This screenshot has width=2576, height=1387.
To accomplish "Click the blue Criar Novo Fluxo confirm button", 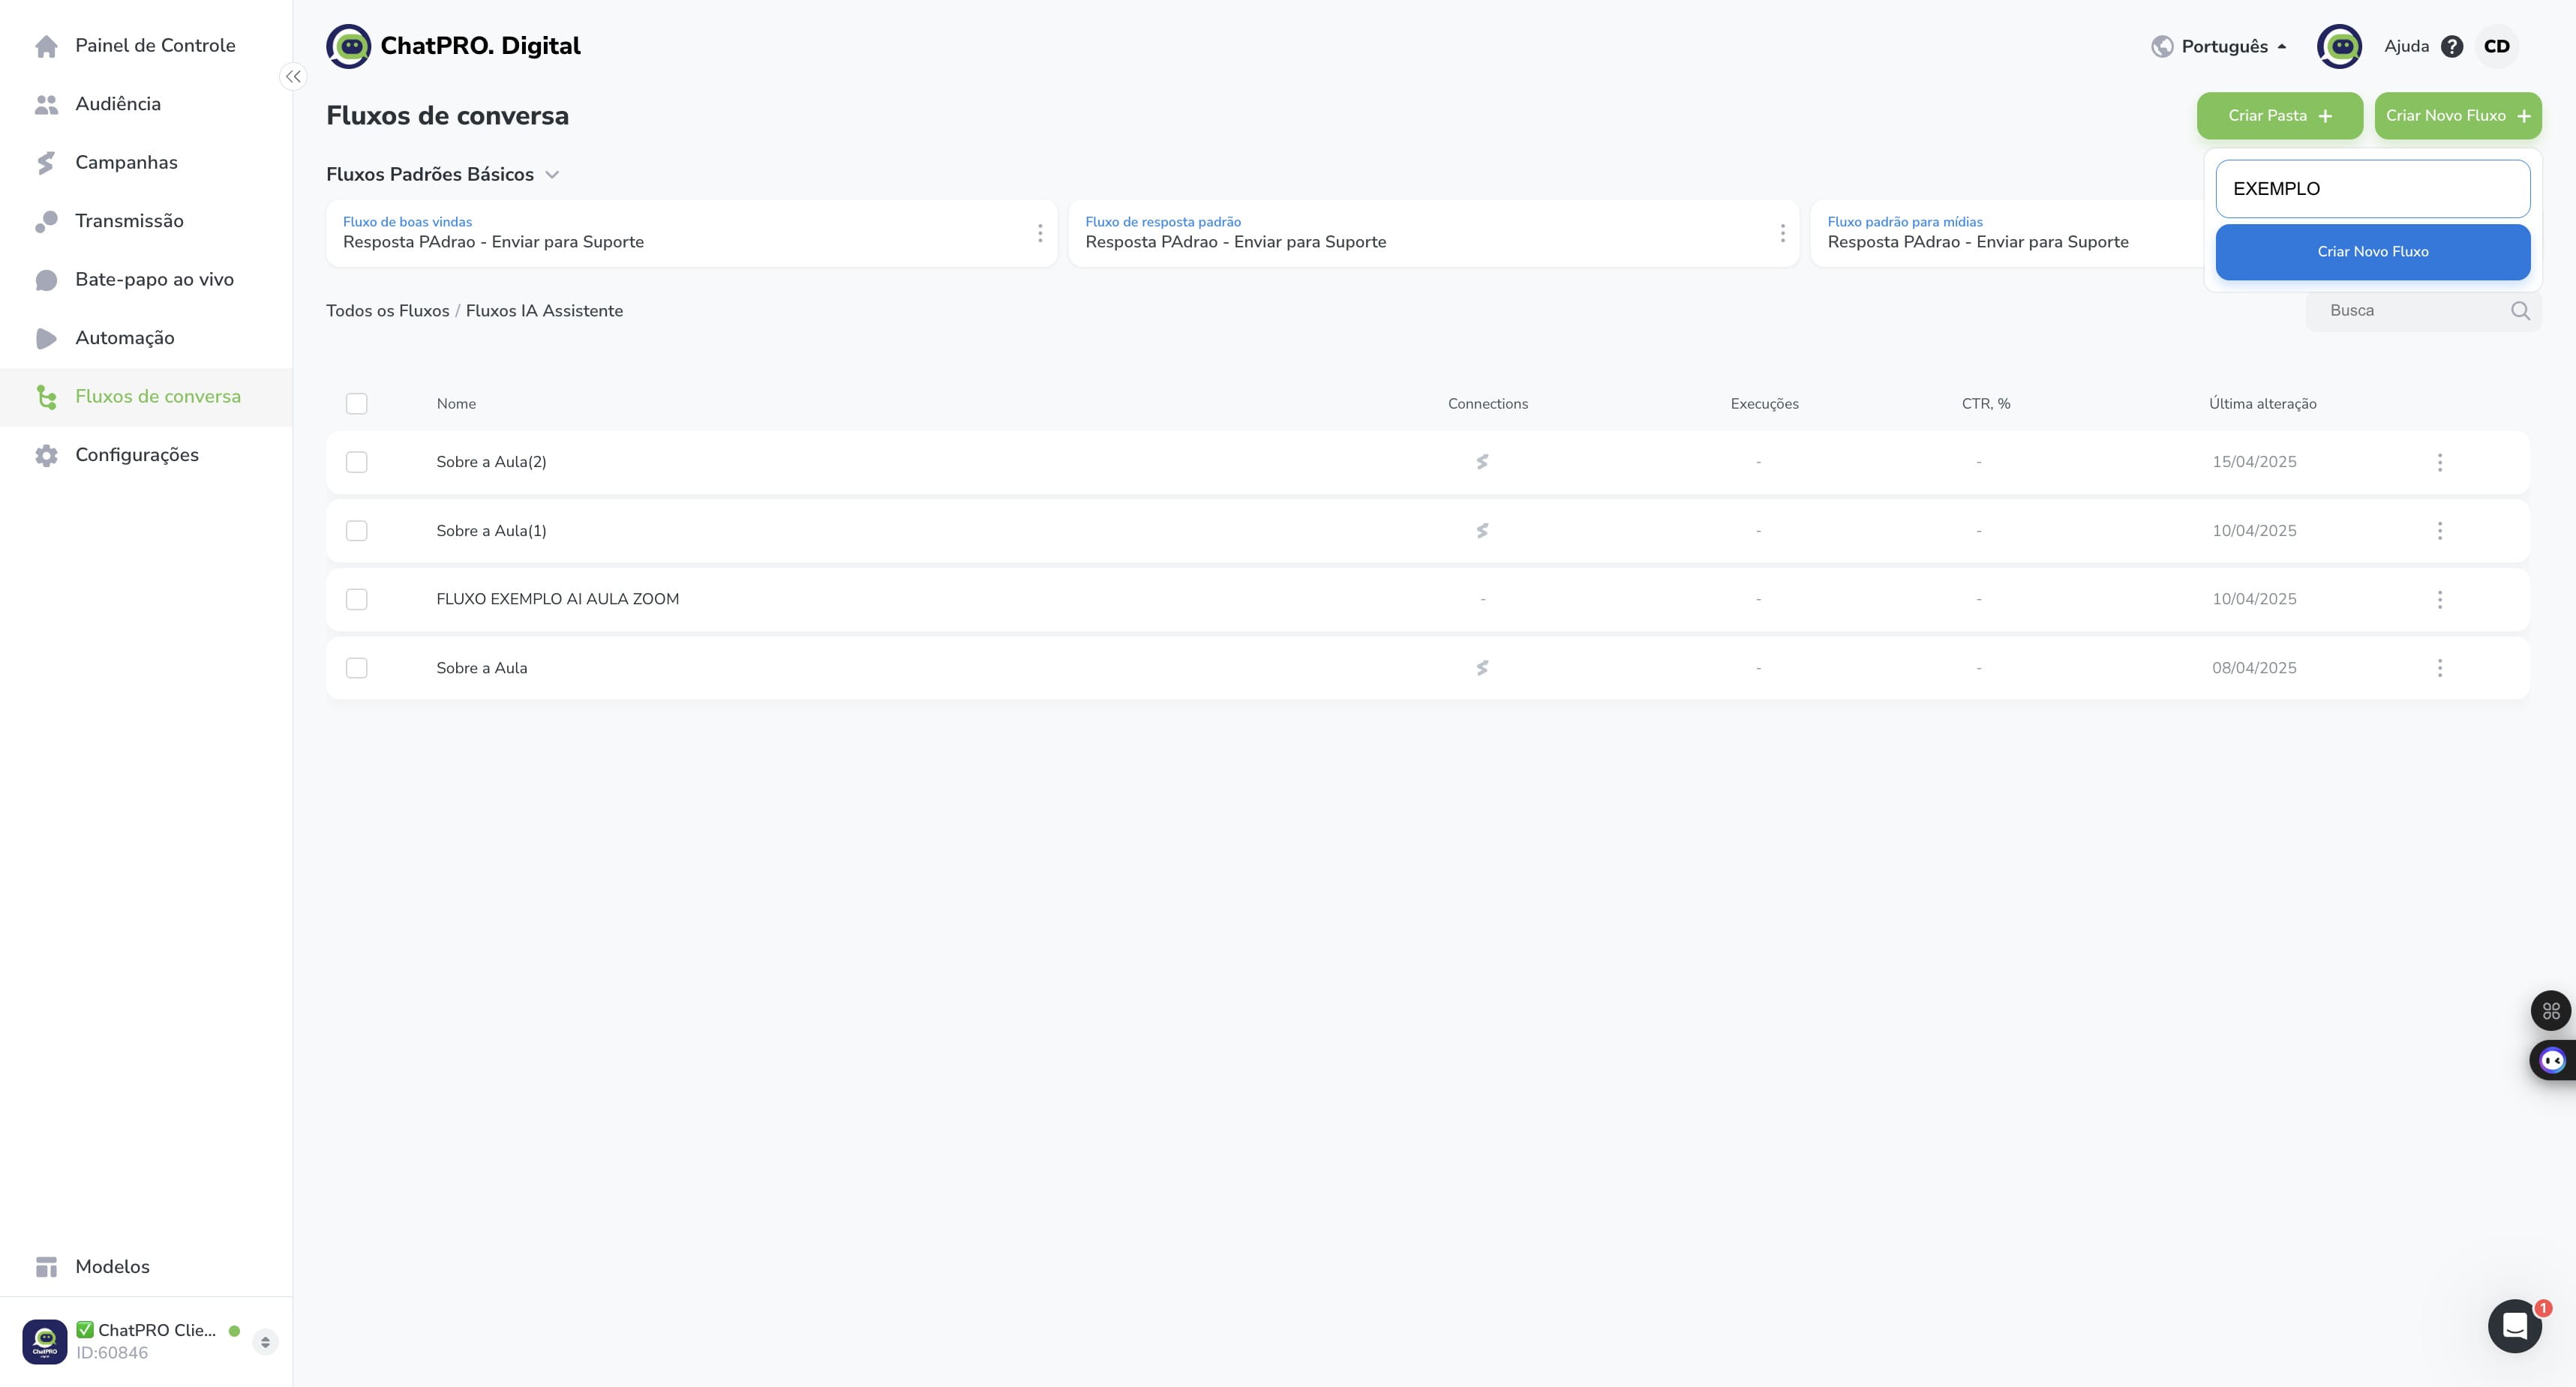I will coord(2372,252).
